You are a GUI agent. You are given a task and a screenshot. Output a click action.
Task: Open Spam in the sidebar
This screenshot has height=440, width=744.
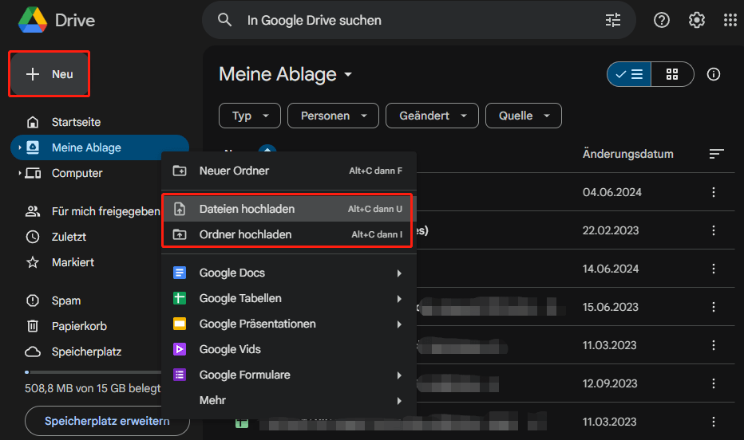[x=86, y=301]
